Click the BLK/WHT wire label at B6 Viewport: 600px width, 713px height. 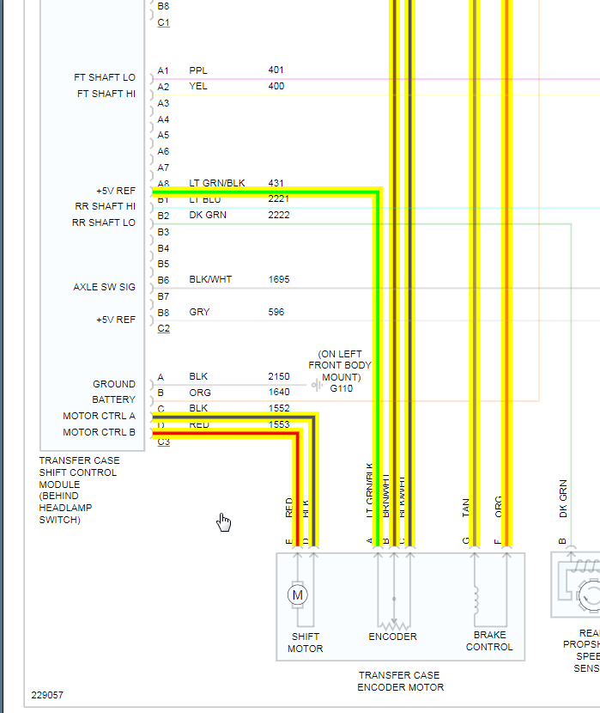coord(210,279)
